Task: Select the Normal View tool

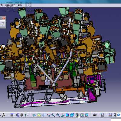Action: [63, 115]
